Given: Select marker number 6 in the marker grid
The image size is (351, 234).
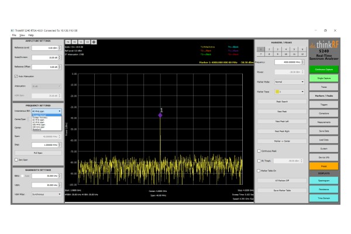Looking at the screenshot, I should tap(302, 49).
